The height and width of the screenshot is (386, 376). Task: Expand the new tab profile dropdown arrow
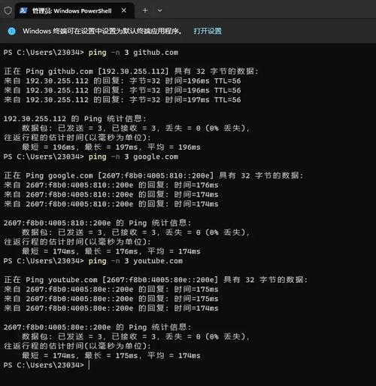pos(159,11)
